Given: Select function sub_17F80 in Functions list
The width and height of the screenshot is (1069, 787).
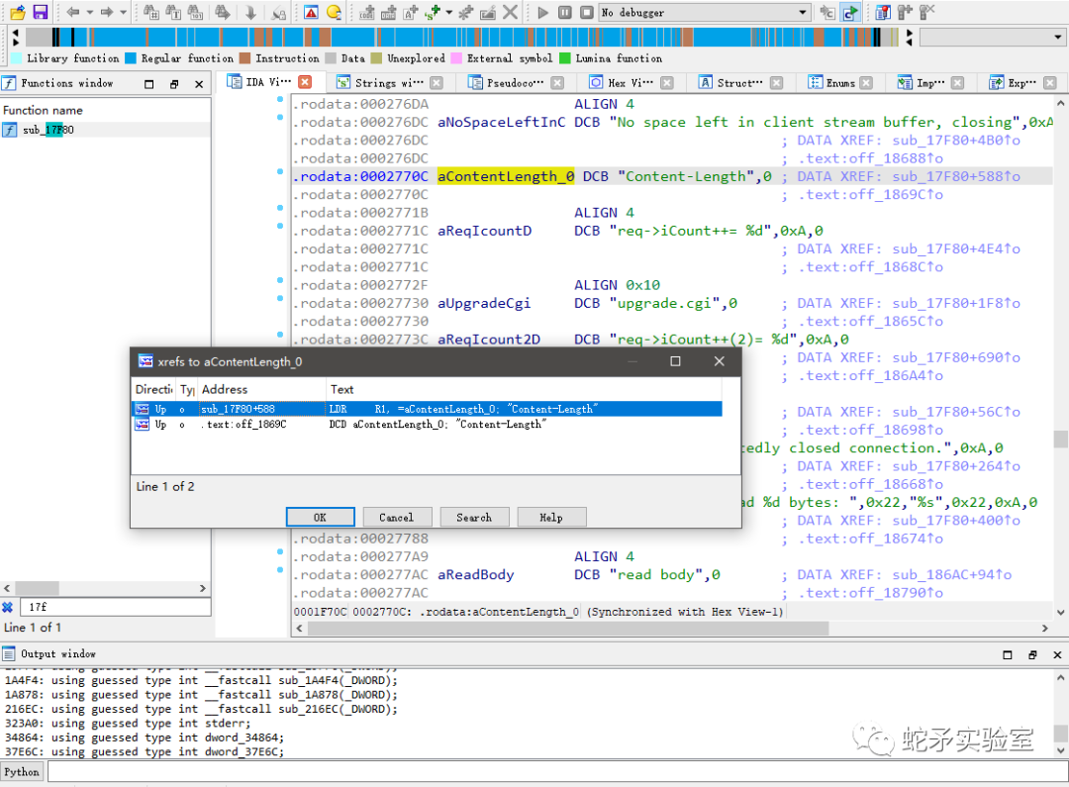Looking at the screenshot, I should click(48, 130).
